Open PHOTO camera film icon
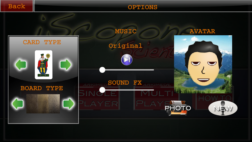This screenshot has height=142, width=252. 178,108
